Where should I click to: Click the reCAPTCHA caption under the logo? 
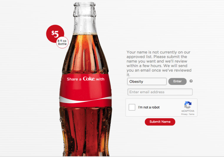click(x=188, y=111)
